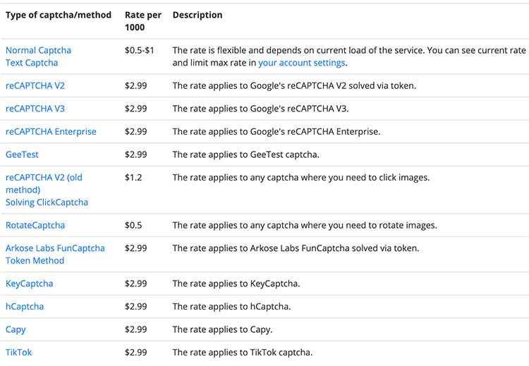Screen dimensions: 529x366
Task: Click the 'Description' column header
Action: click(197, 15)
